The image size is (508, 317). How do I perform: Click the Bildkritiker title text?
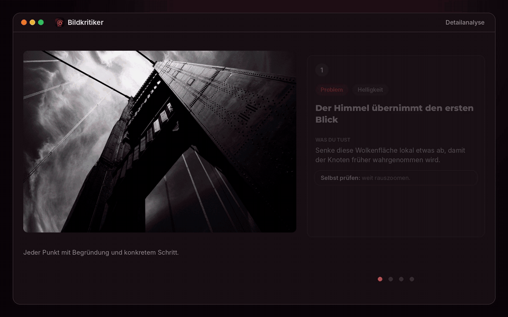86,22
